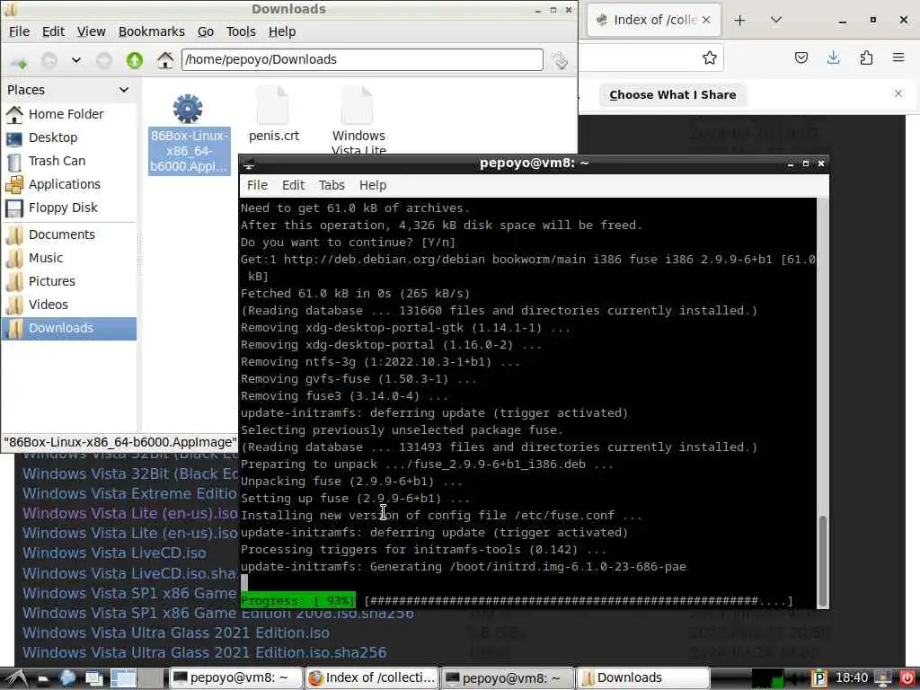Image resolution: width=920 pixels, height=690 pixels.
Task: Open Bookmarks menu in file manager
Action: [x=151, y=31]
